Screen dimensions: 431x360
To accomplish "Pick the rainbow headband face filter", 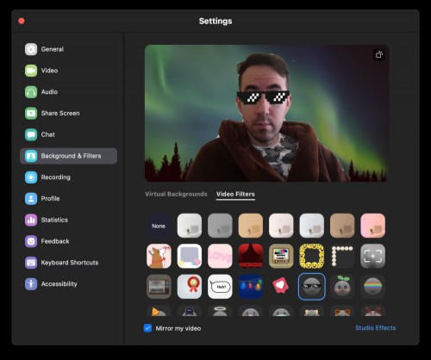I will (x=372, y=287).
